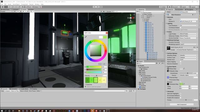Collapse the Swatches section

[85, 85]
